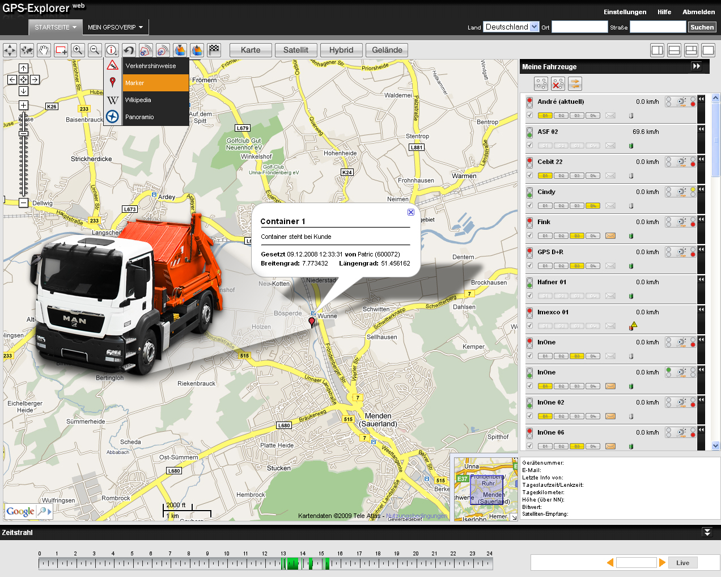Click the zoom out magnifier tool
721x577 pixels.
[95, 50]
